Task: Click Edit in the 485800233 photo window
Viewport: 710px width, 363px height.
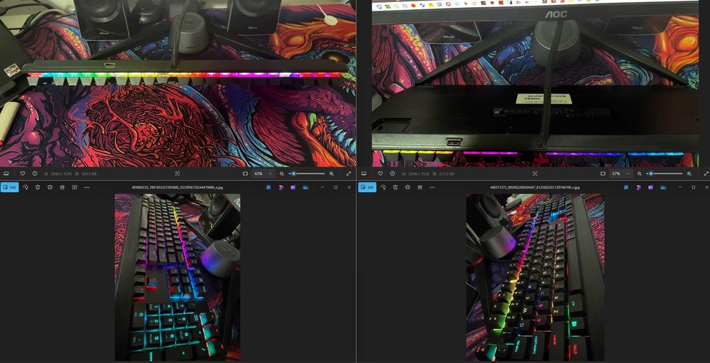Action: (x=9, y=187)
